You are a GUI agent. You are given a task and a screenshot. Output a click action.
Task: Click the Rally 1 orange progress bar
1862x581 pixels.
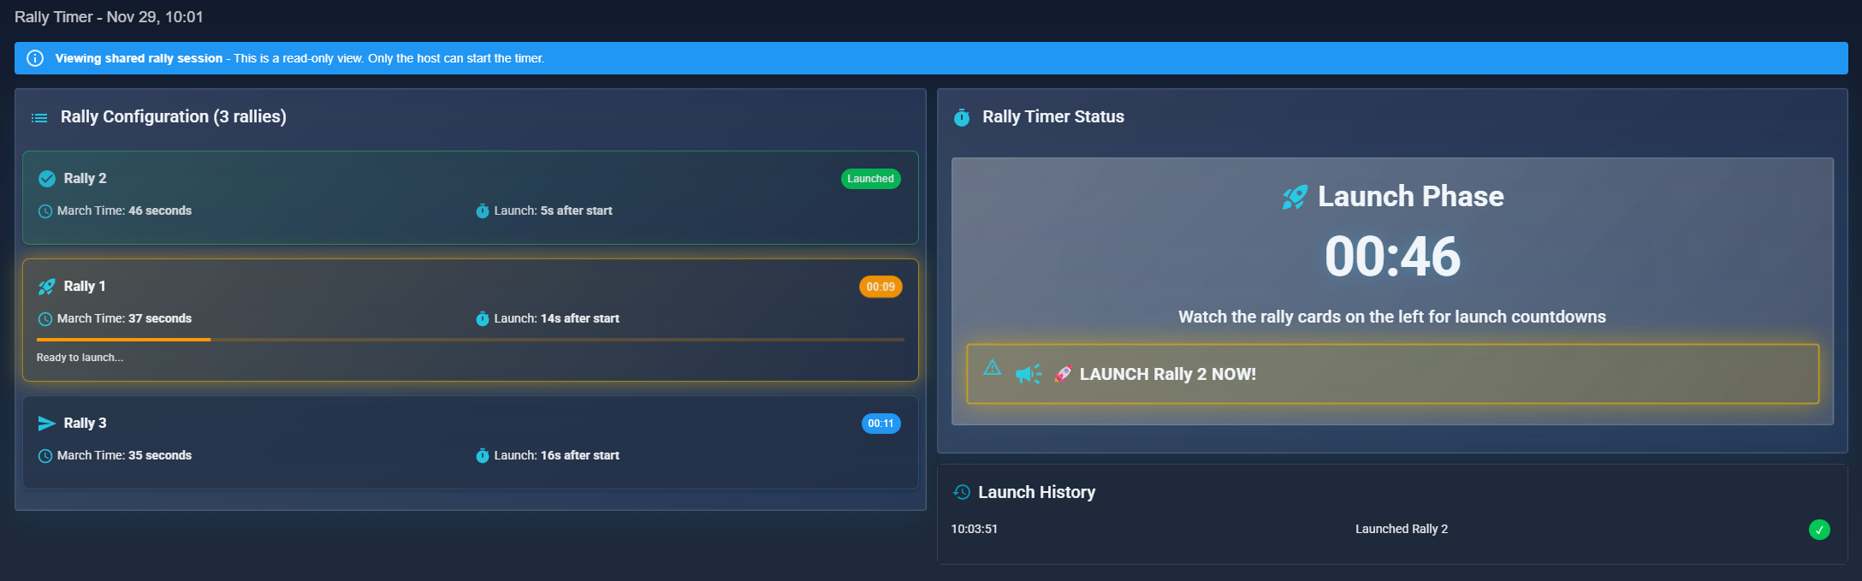124,340
